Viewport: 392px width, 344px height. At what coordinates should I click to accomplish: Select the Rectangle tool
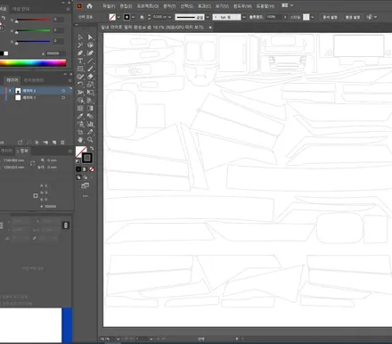coord(80,69)
